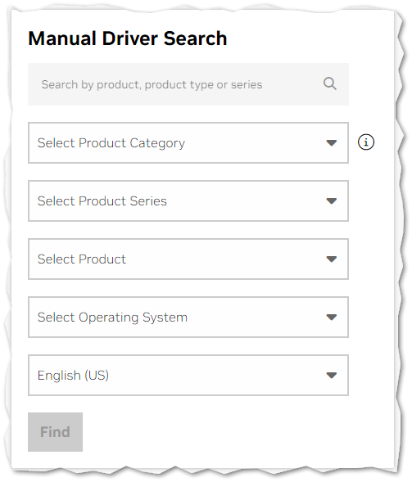Screen dimensions: 412x482
Task: Click the "Search by product" placeholder text
Action: tap(152, 84)
